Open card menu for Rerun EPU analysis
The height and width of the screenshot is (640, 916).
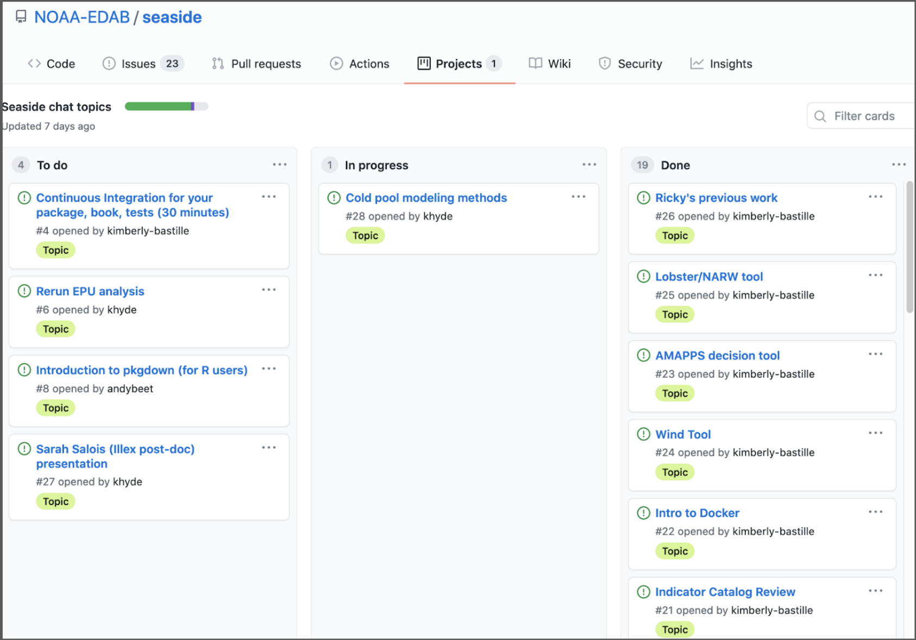[x=269, y=290]
